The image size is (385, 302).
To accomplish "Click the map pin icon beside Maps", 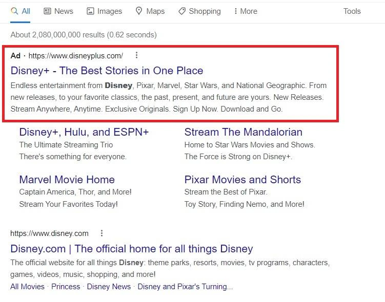I will click(x=139, y=11).
